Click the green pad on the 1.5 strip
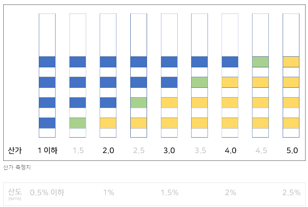The height and width of the screenshot is (207, 308). coord(78,123)
